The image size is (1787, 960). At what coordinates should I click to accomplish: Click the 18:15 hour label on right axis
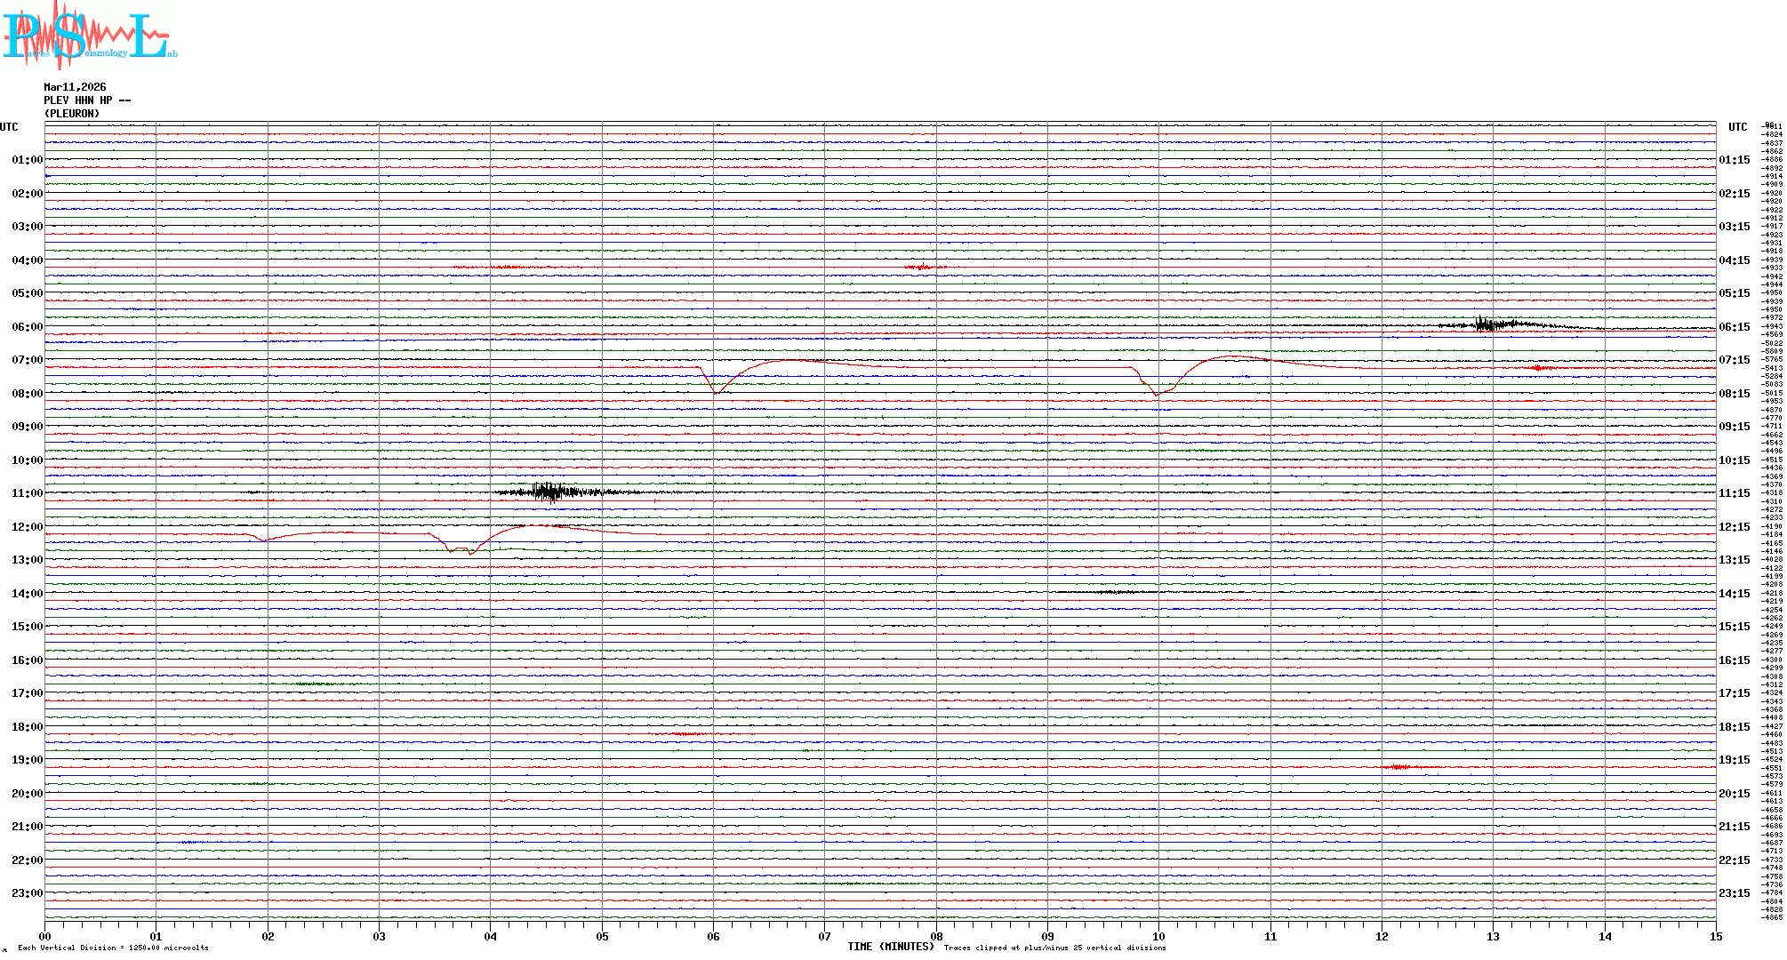pyautogui.click(x=1734, y=727)
